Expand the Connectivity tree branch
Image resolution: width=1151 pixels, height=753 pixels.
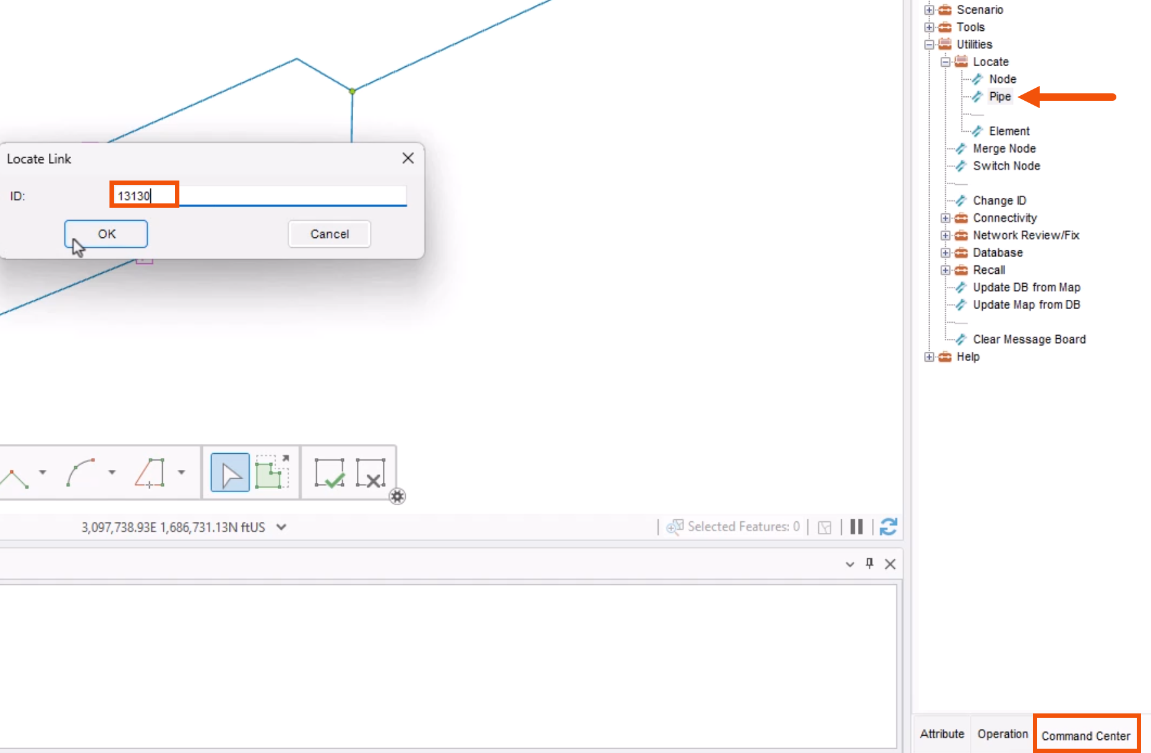pos(945,218)
